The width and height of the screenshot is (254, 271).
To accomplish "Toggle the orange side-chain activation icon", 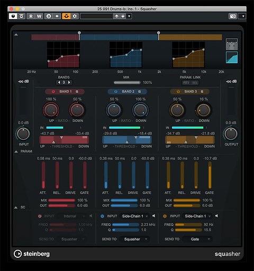I will click(x=66, y=16).
